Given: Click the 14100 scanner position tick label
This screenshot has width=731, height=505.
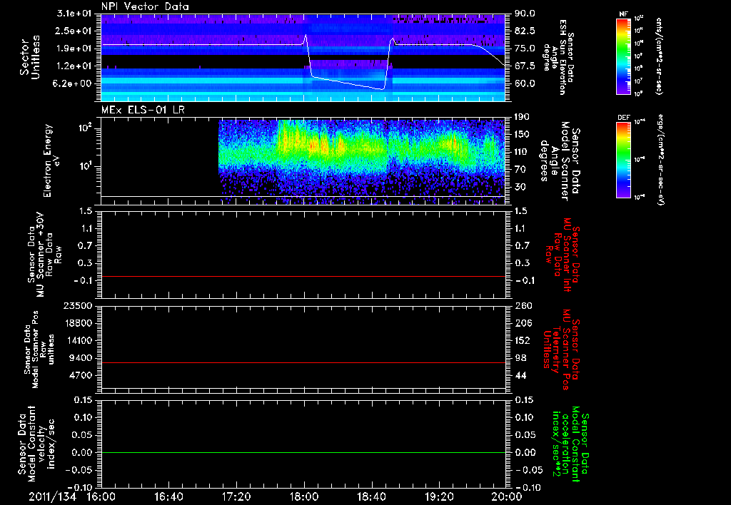Looking at the screenshot, I should coord(78,340).
